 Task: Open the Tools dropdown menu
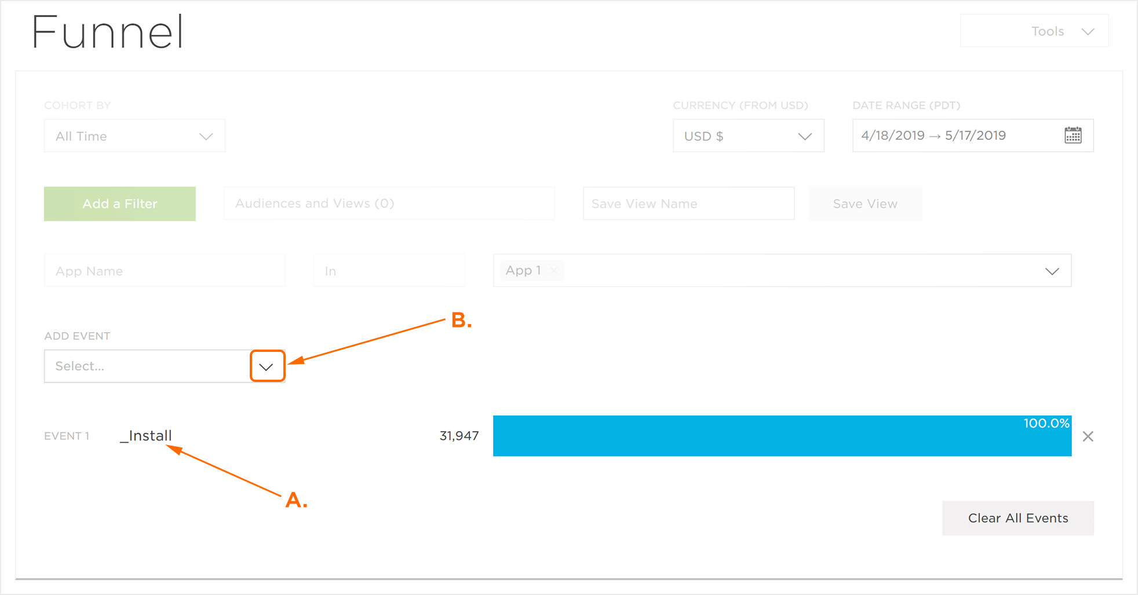click(x=1034, y=31)
